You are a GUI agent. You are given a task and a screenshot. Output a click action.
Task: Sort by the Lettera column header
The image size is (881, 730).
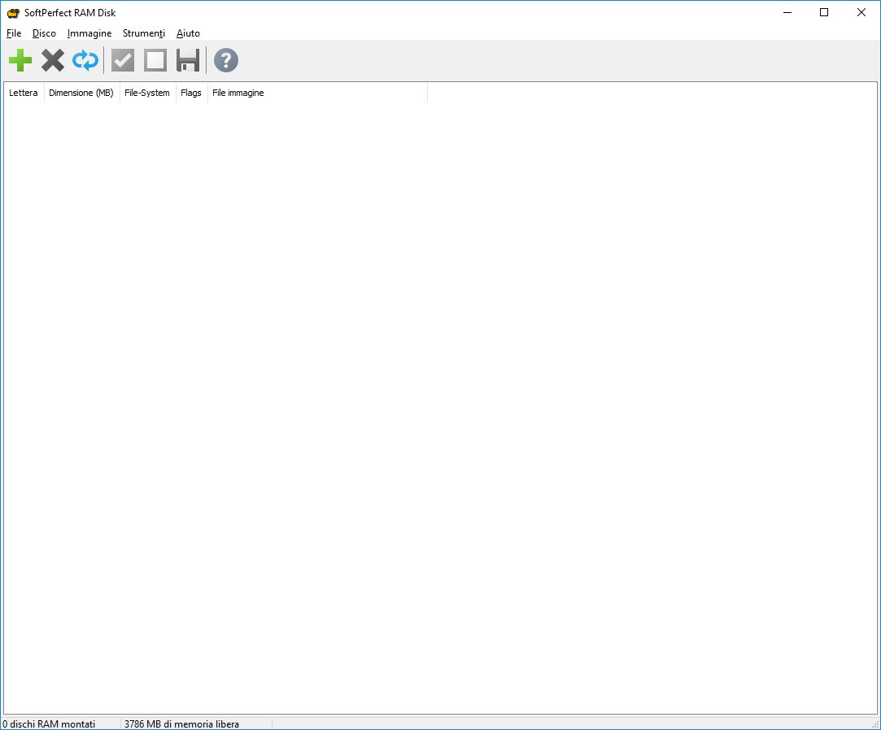coord(24,93)
